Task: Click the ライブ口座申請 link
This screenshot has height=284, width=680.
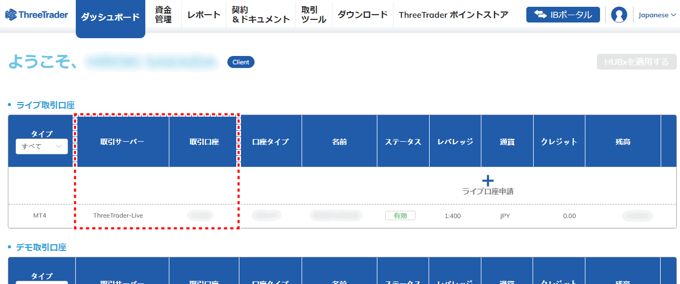Action: click(x=488, y=191)
